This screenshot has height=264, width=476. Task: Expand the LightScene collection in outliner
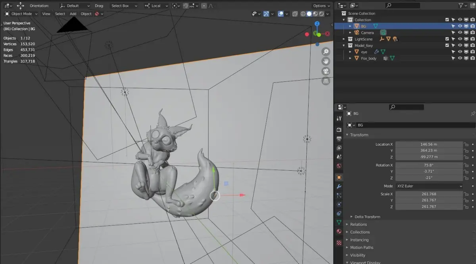coord(344,39)
